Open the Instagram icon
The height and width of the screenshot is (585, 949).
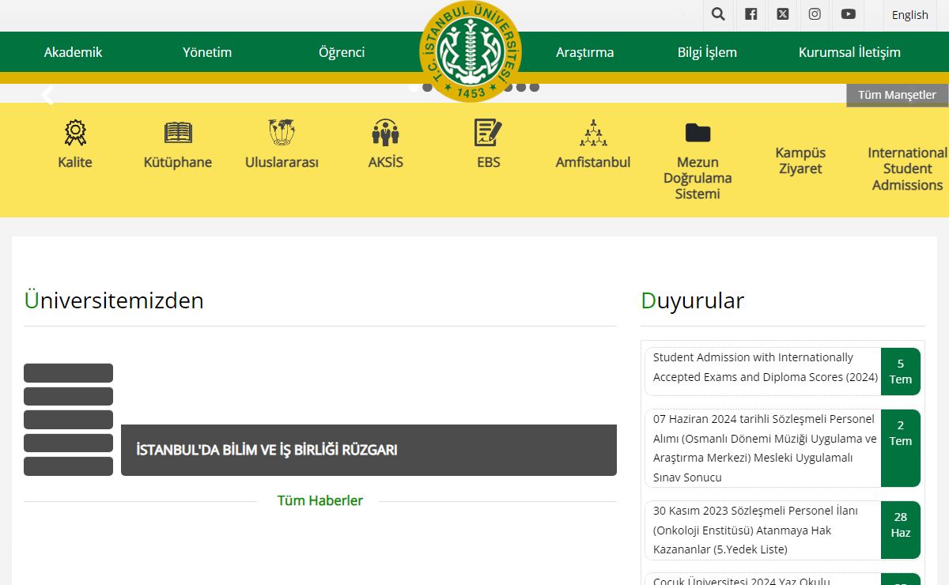point(815,14)
